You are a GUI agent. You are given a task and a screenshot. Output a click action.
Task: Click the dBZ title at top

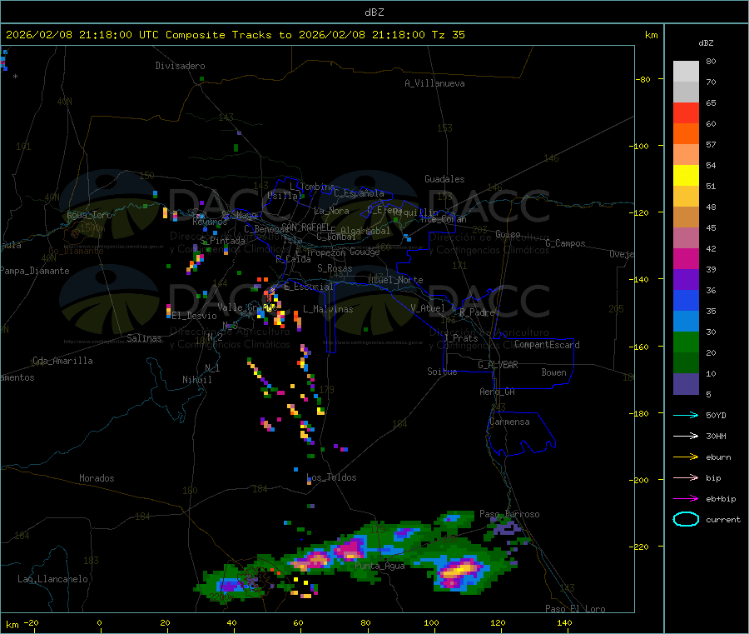click(x=374, y=12)
